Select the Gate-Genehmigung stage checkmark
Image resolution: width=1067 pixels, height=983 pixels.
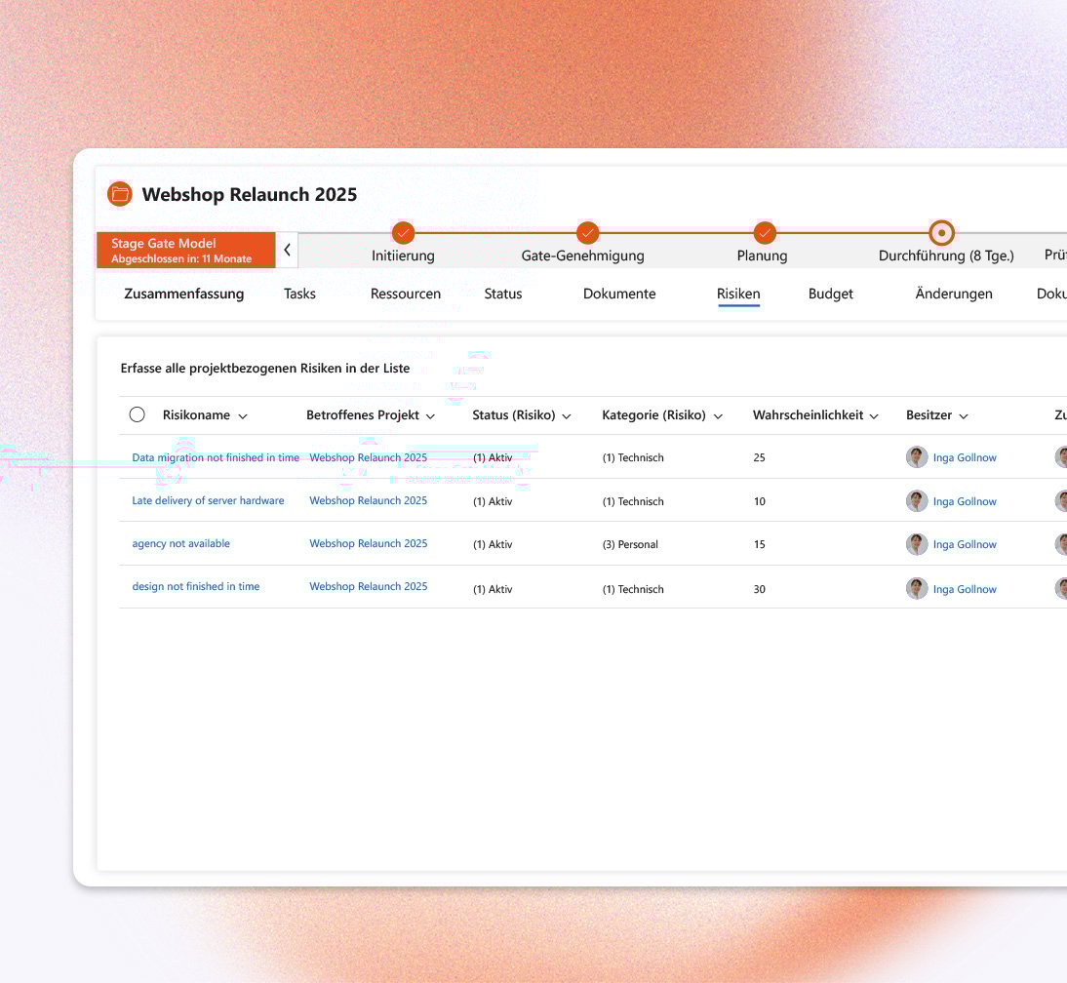coord(587,233)
